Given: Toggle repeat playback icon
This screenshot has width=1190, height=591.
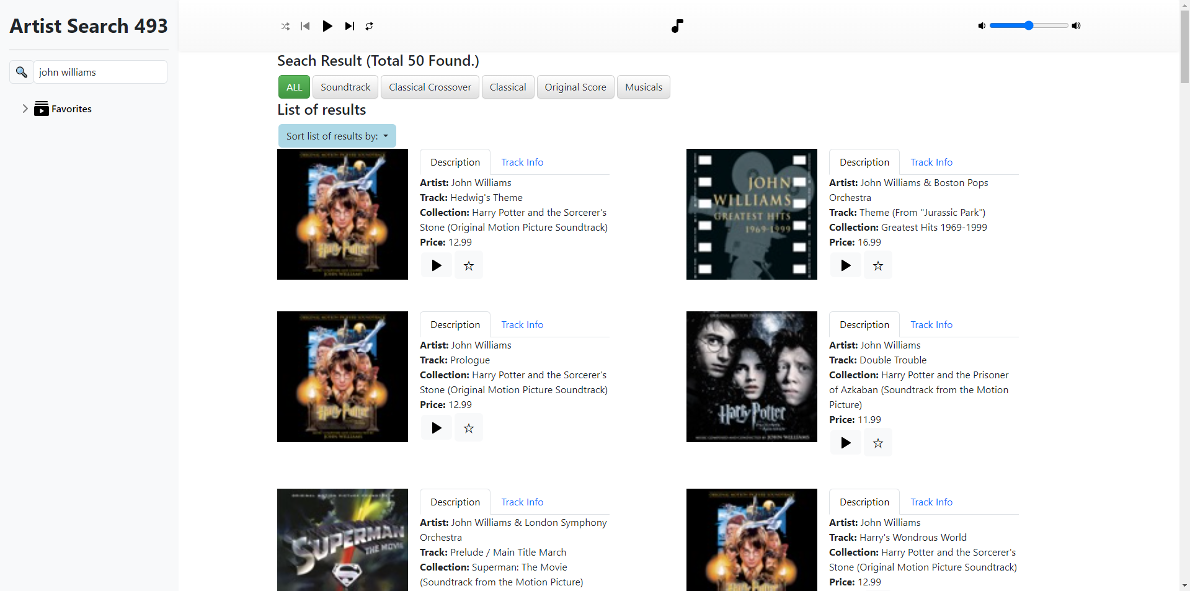Looking at the screenshot, I should pyautogui.click(x=369, y=26).
